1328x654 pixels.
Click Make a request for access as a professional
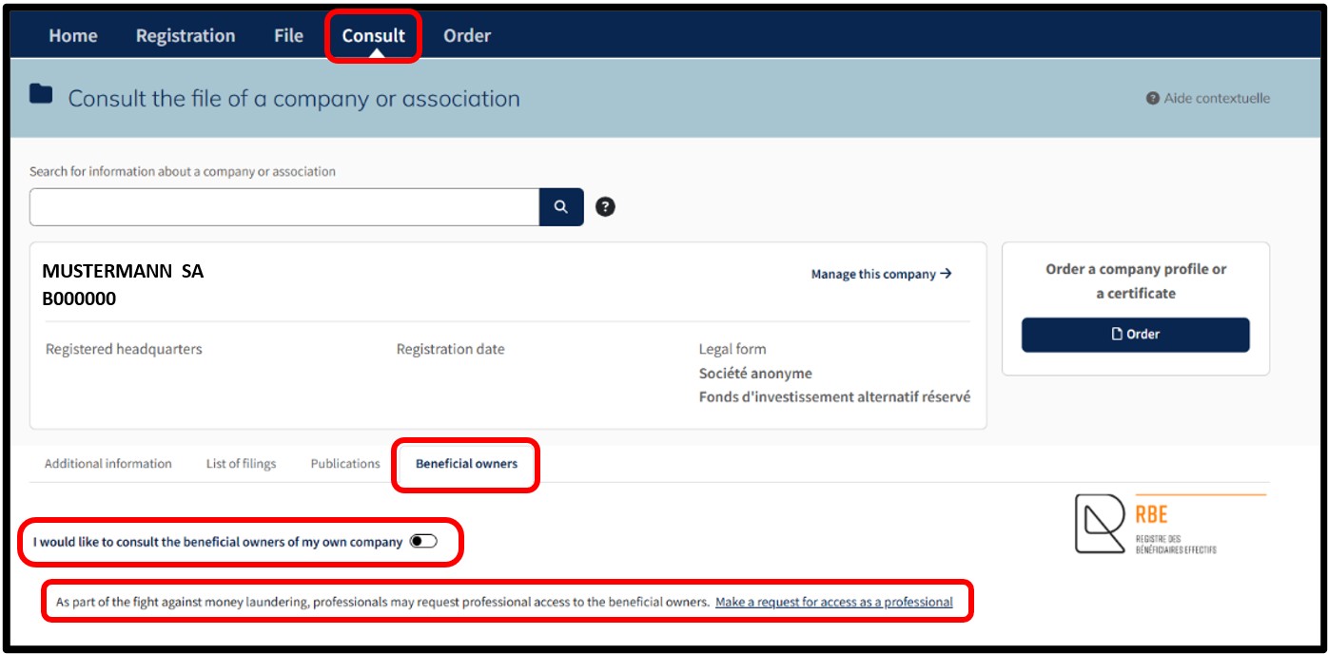click(x=834, y=602)
